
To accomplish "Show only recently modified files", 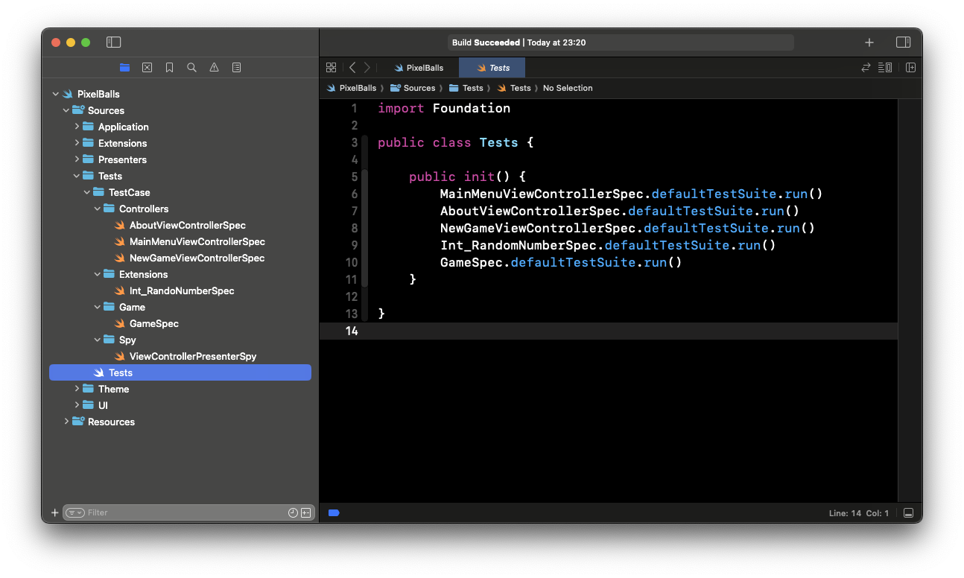I will 293,512.
